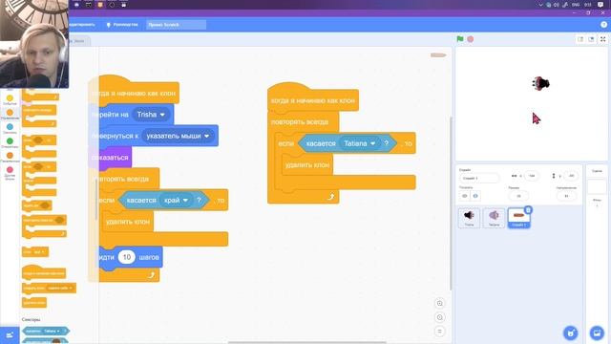
Task: Start the project with the green flag
Action: tap(460, 39)
